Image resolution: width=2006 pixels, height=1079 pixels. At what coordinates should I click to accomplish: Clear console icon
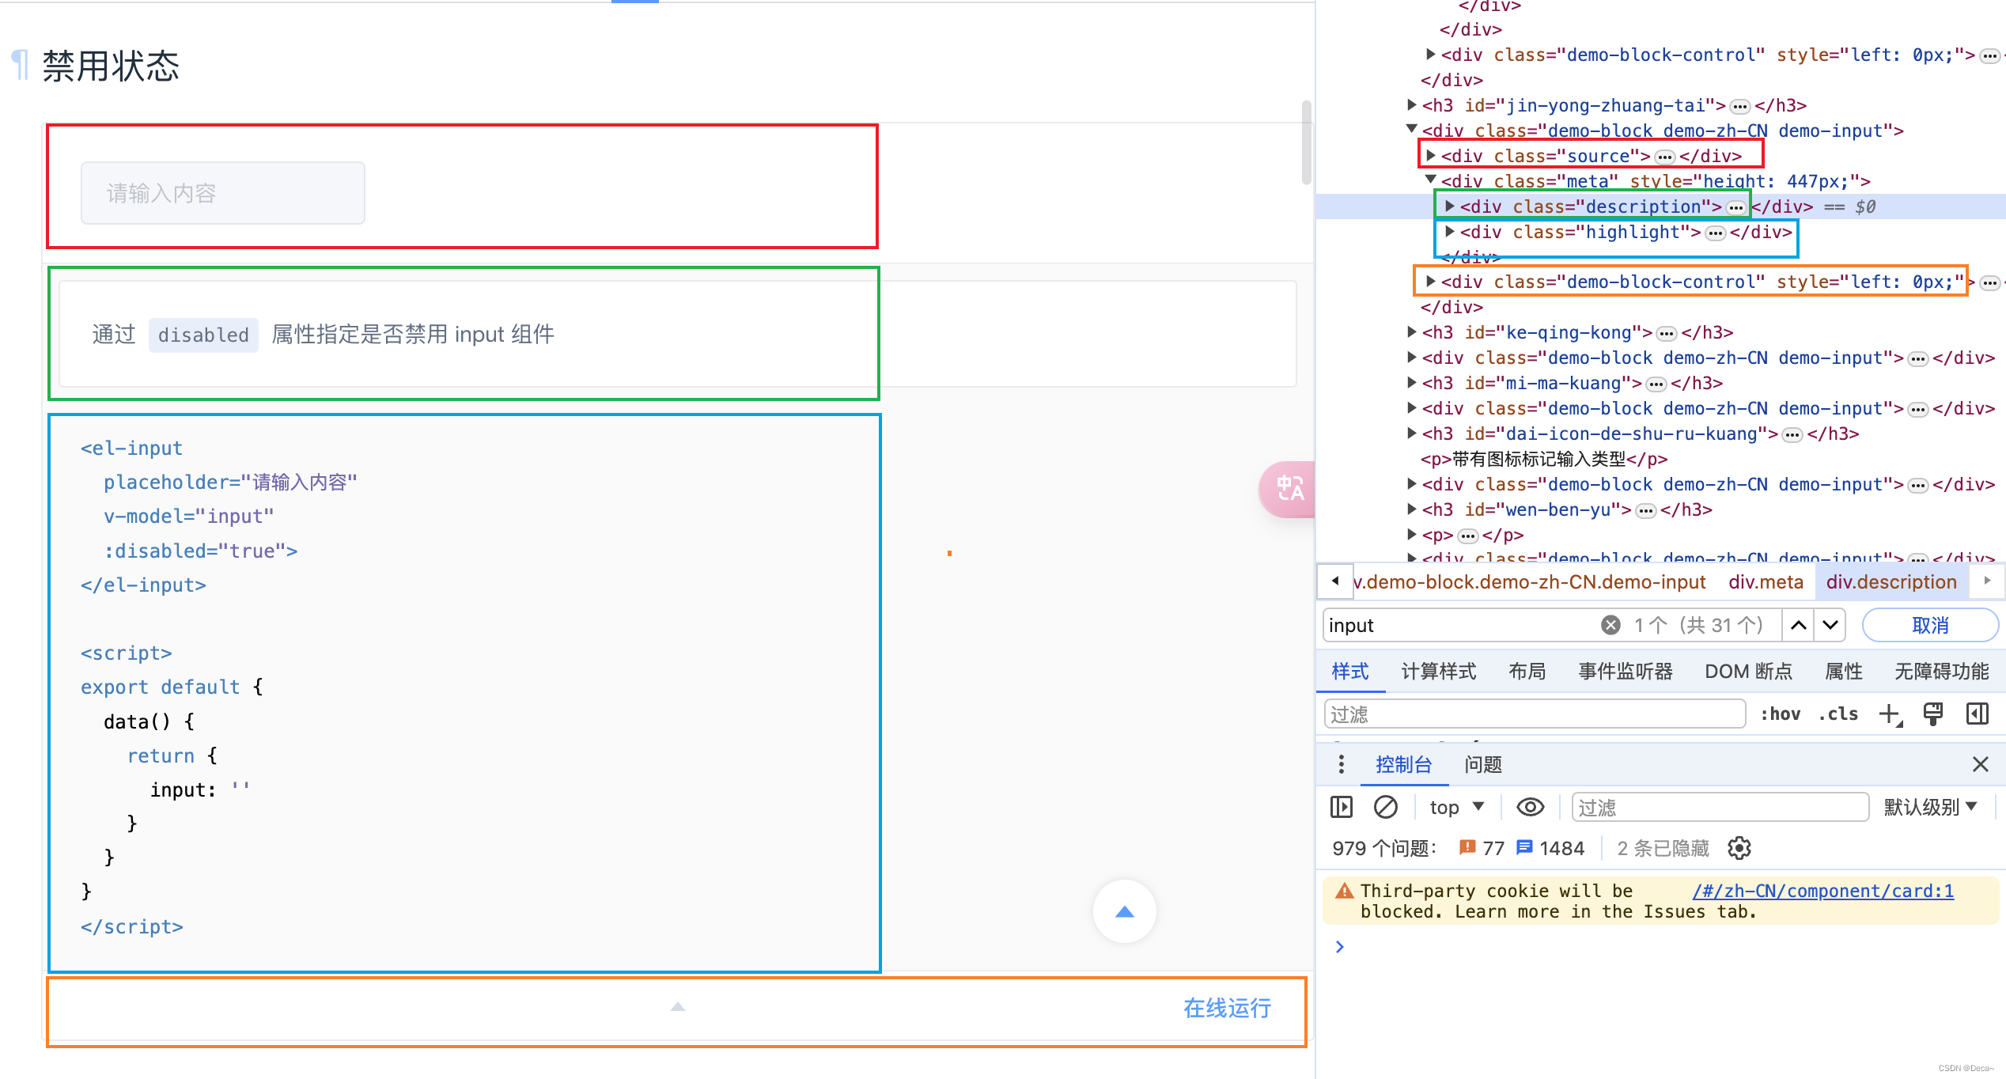(x=1385, y=807)
